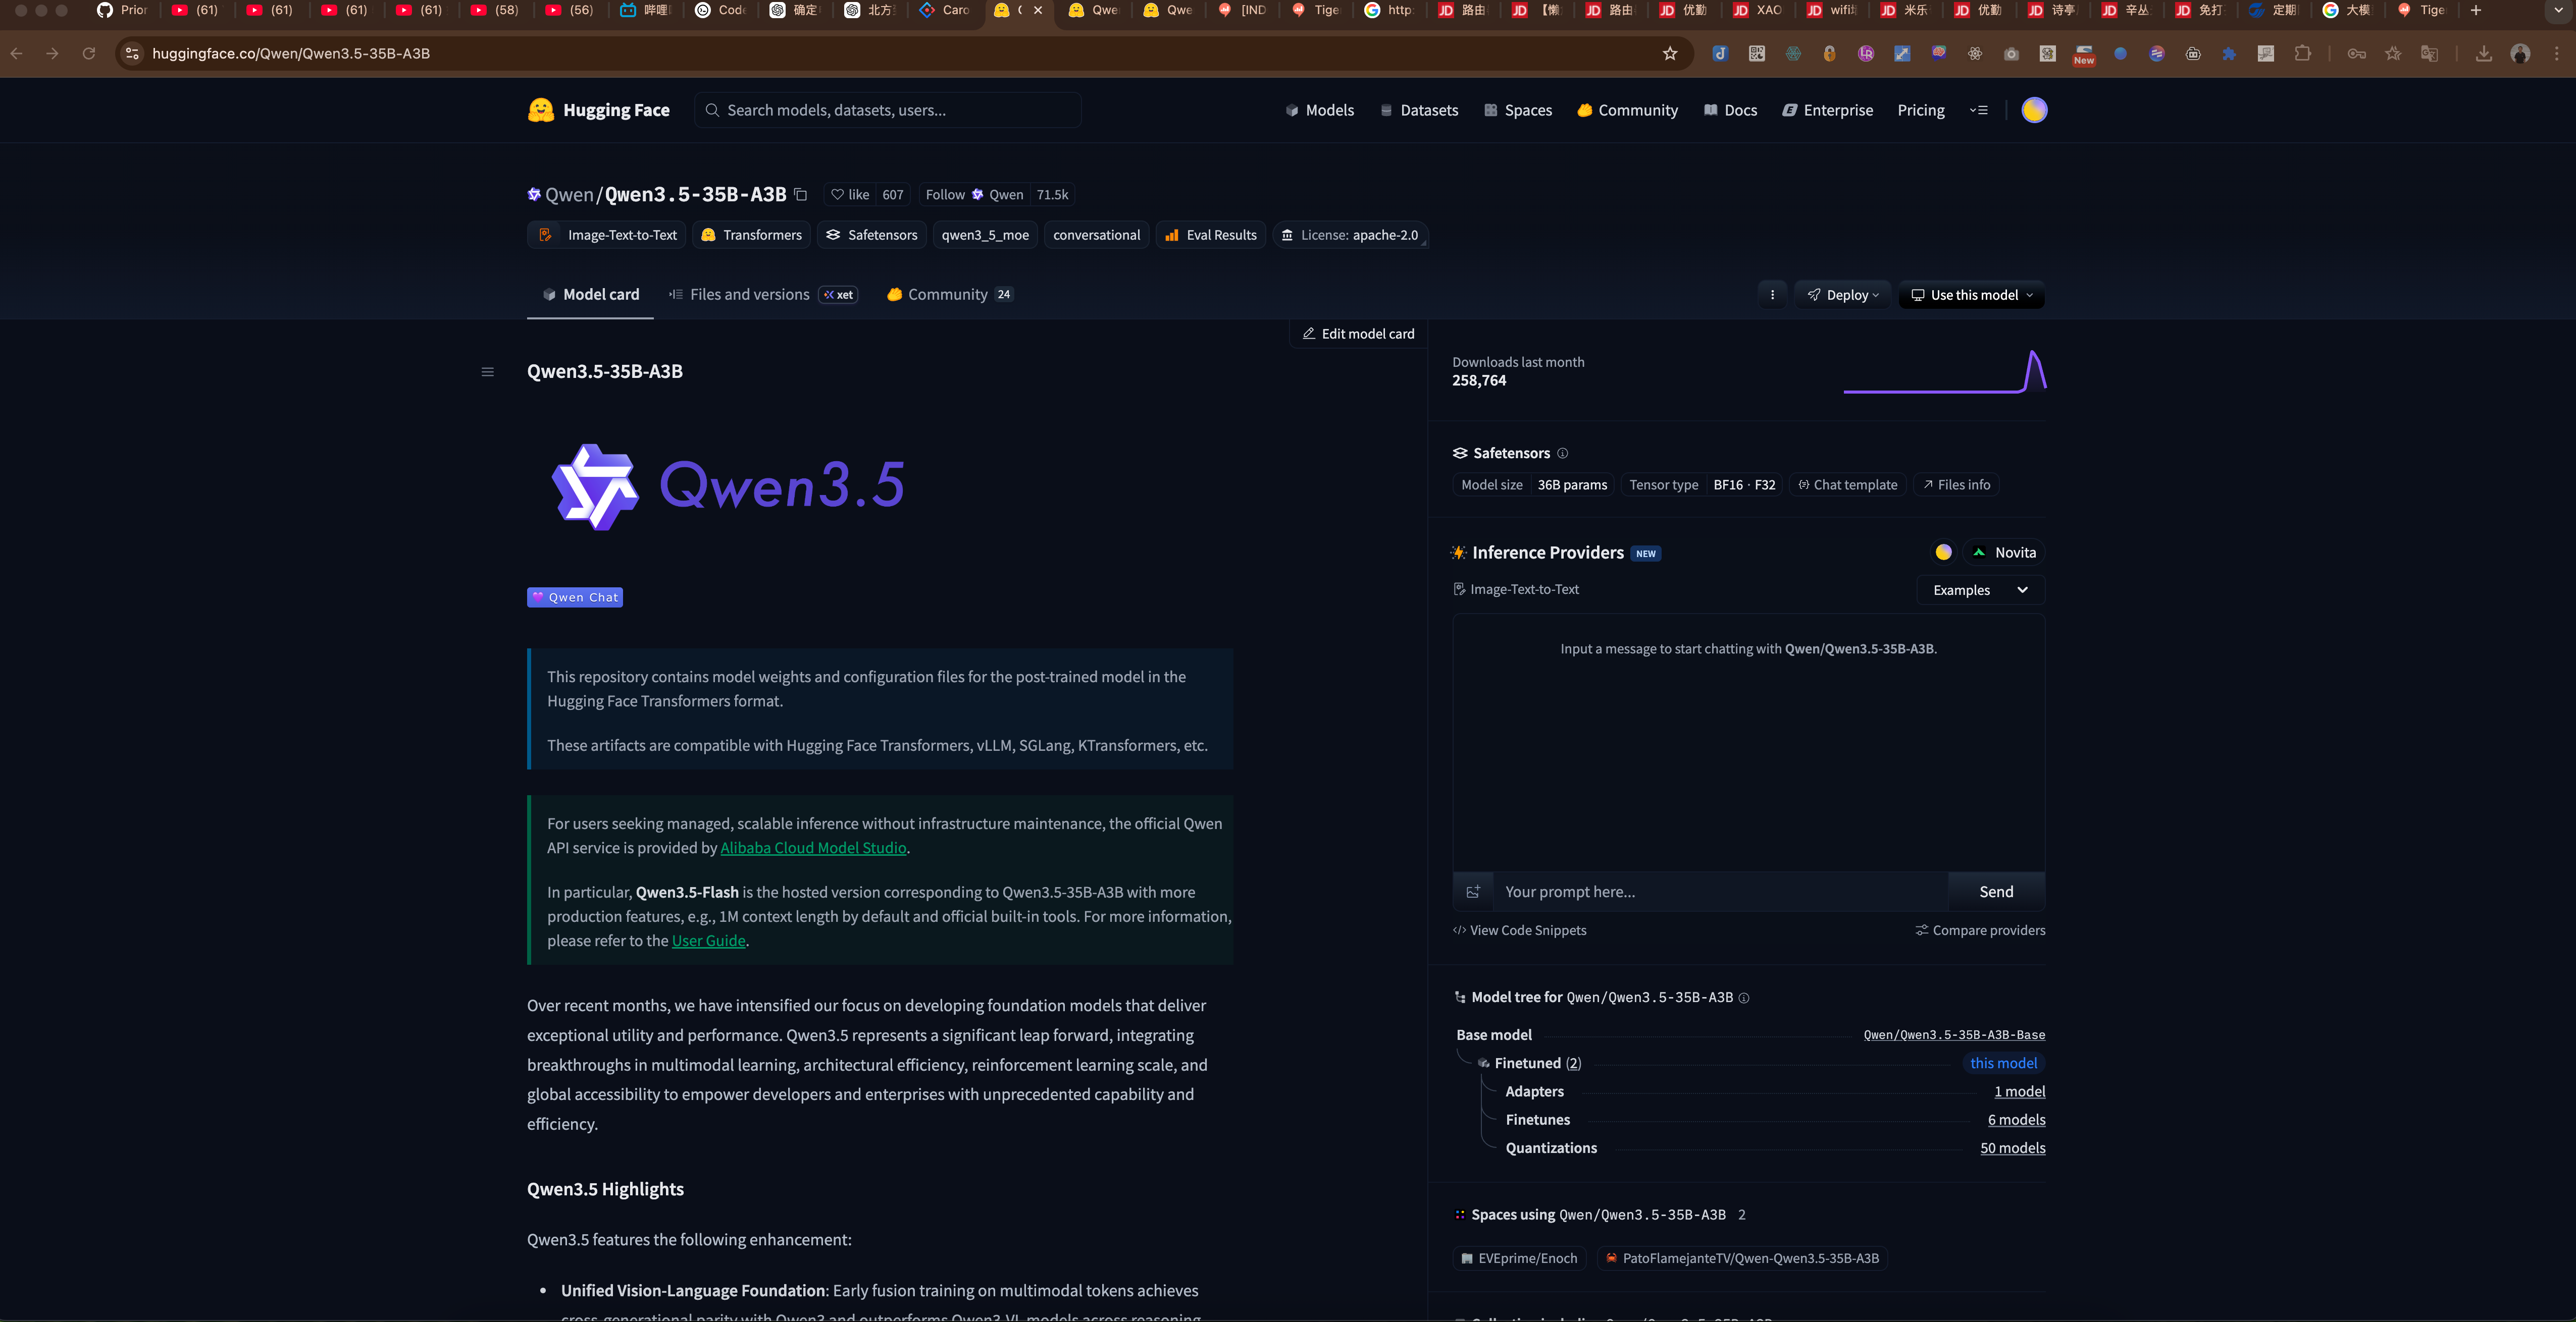Open the User Guide link

tap(708, 941)
